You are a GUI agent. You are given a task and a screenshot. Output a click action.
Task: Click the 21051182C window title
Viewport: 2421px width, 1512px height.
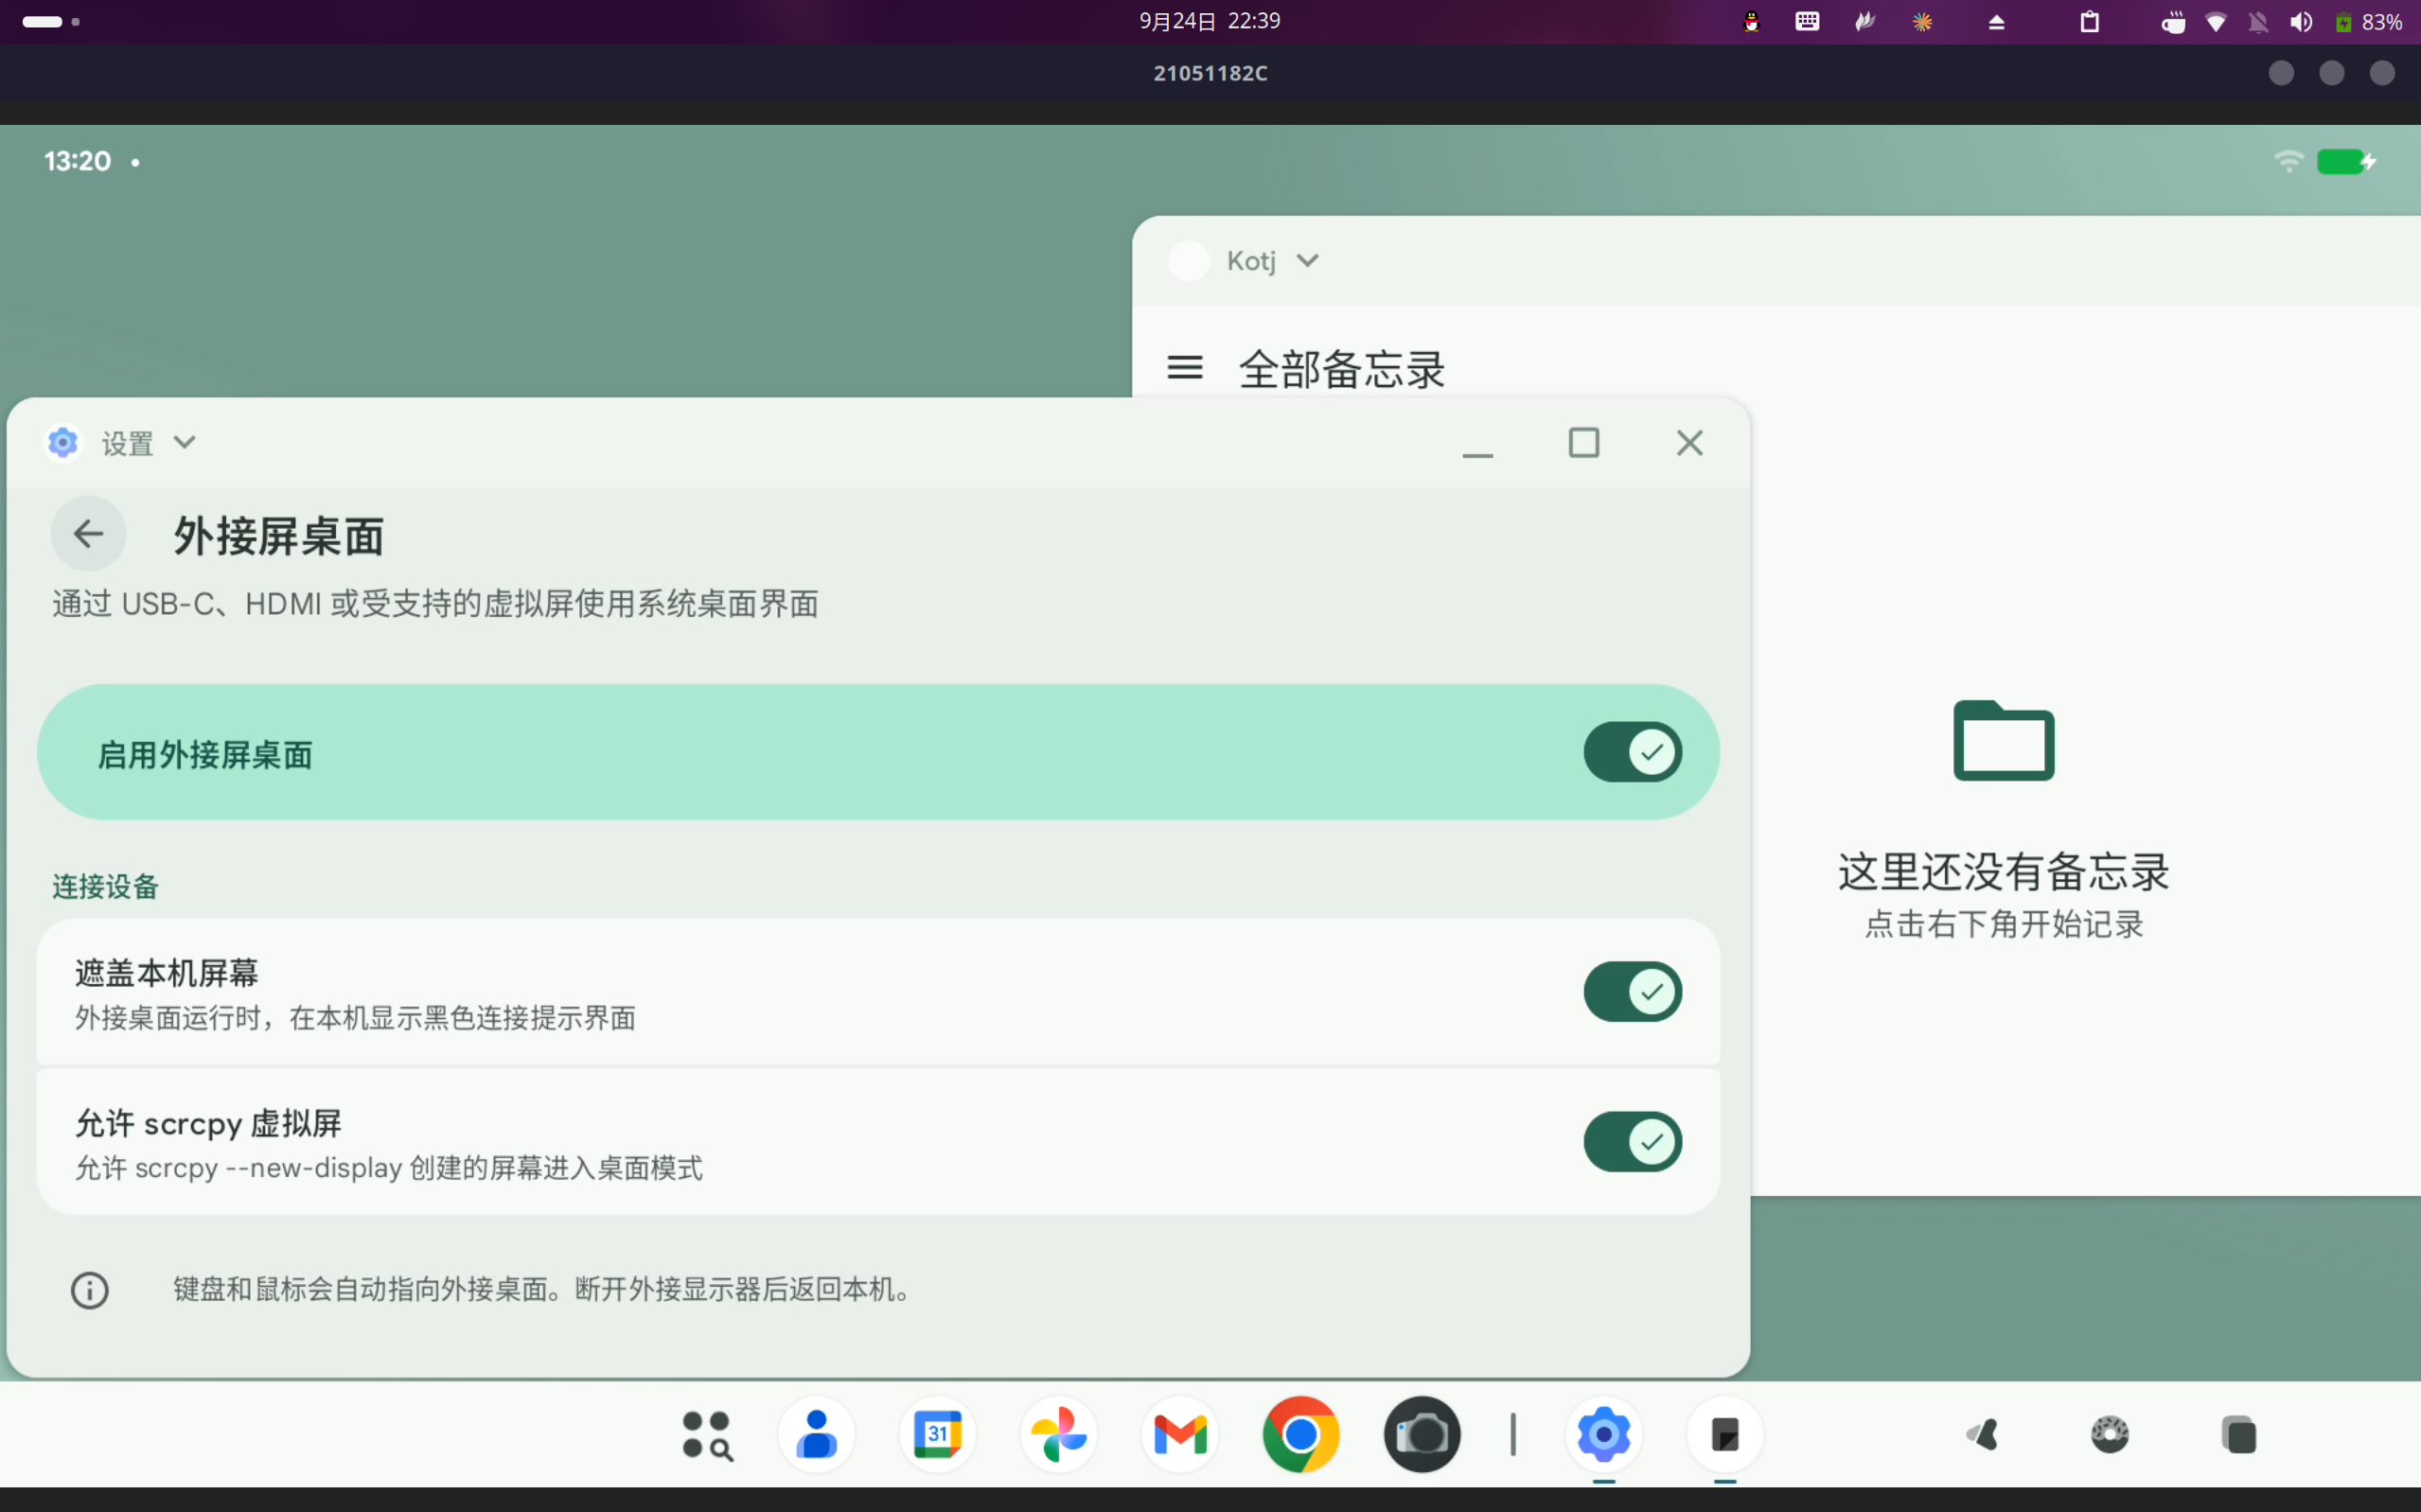click(1210, 73)
